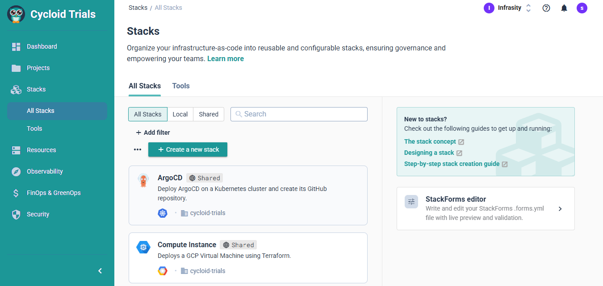Click the All Stacks breadcrumb

click(x=168, y=8)
